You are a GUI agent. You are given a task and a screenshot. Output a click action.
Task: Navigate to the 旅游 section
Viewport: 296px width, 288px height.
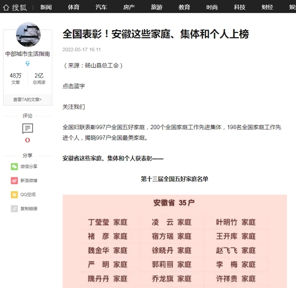coord(156,7)
